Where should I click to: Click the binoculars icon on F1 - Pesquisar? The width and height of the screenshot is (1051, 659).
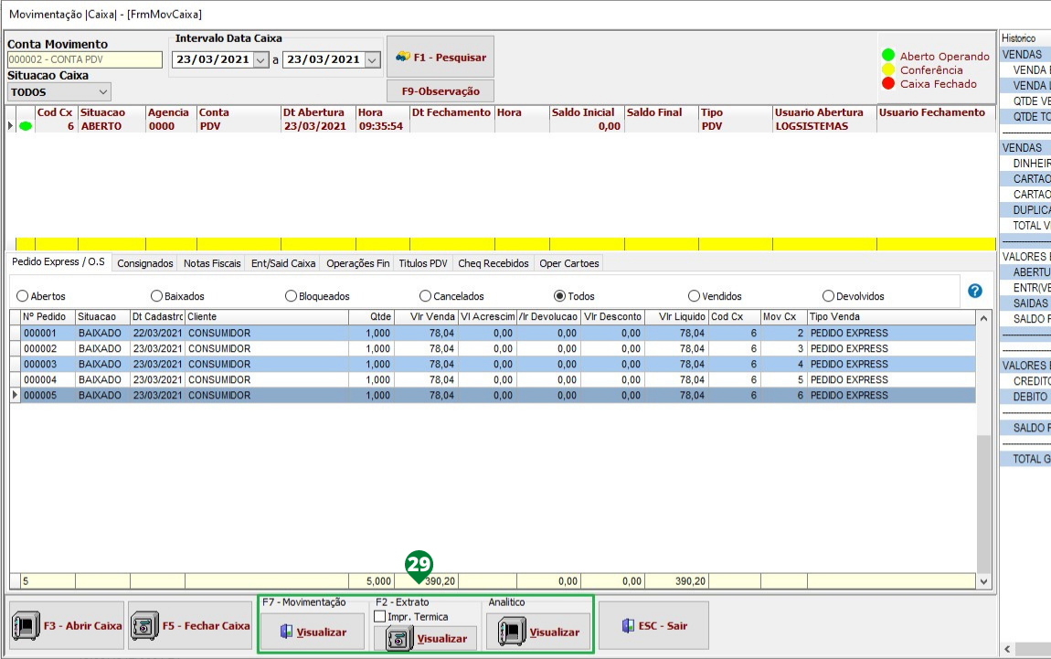pyautogui.click(x=402, y=57)
